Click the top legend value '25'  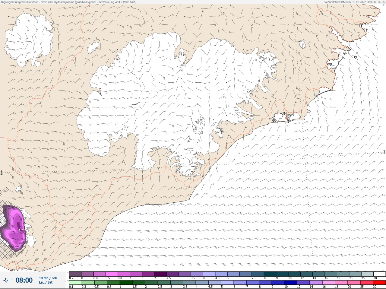(363, 278)
